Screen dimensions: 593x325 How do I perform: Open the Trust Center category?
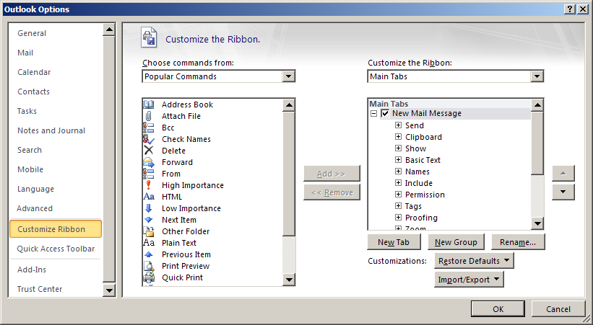pyautogui.click(x=40, y=289)
